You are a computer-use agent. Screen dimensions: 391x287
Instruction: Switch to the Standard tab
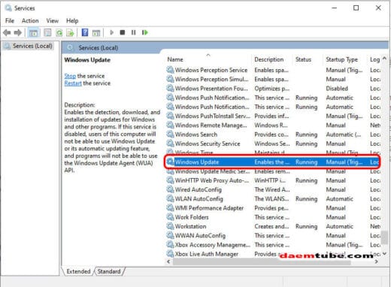click(109, 271)
